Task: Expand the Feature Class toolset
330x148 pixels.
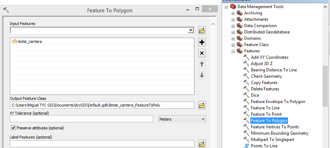Action: click(x=233, y=45)
